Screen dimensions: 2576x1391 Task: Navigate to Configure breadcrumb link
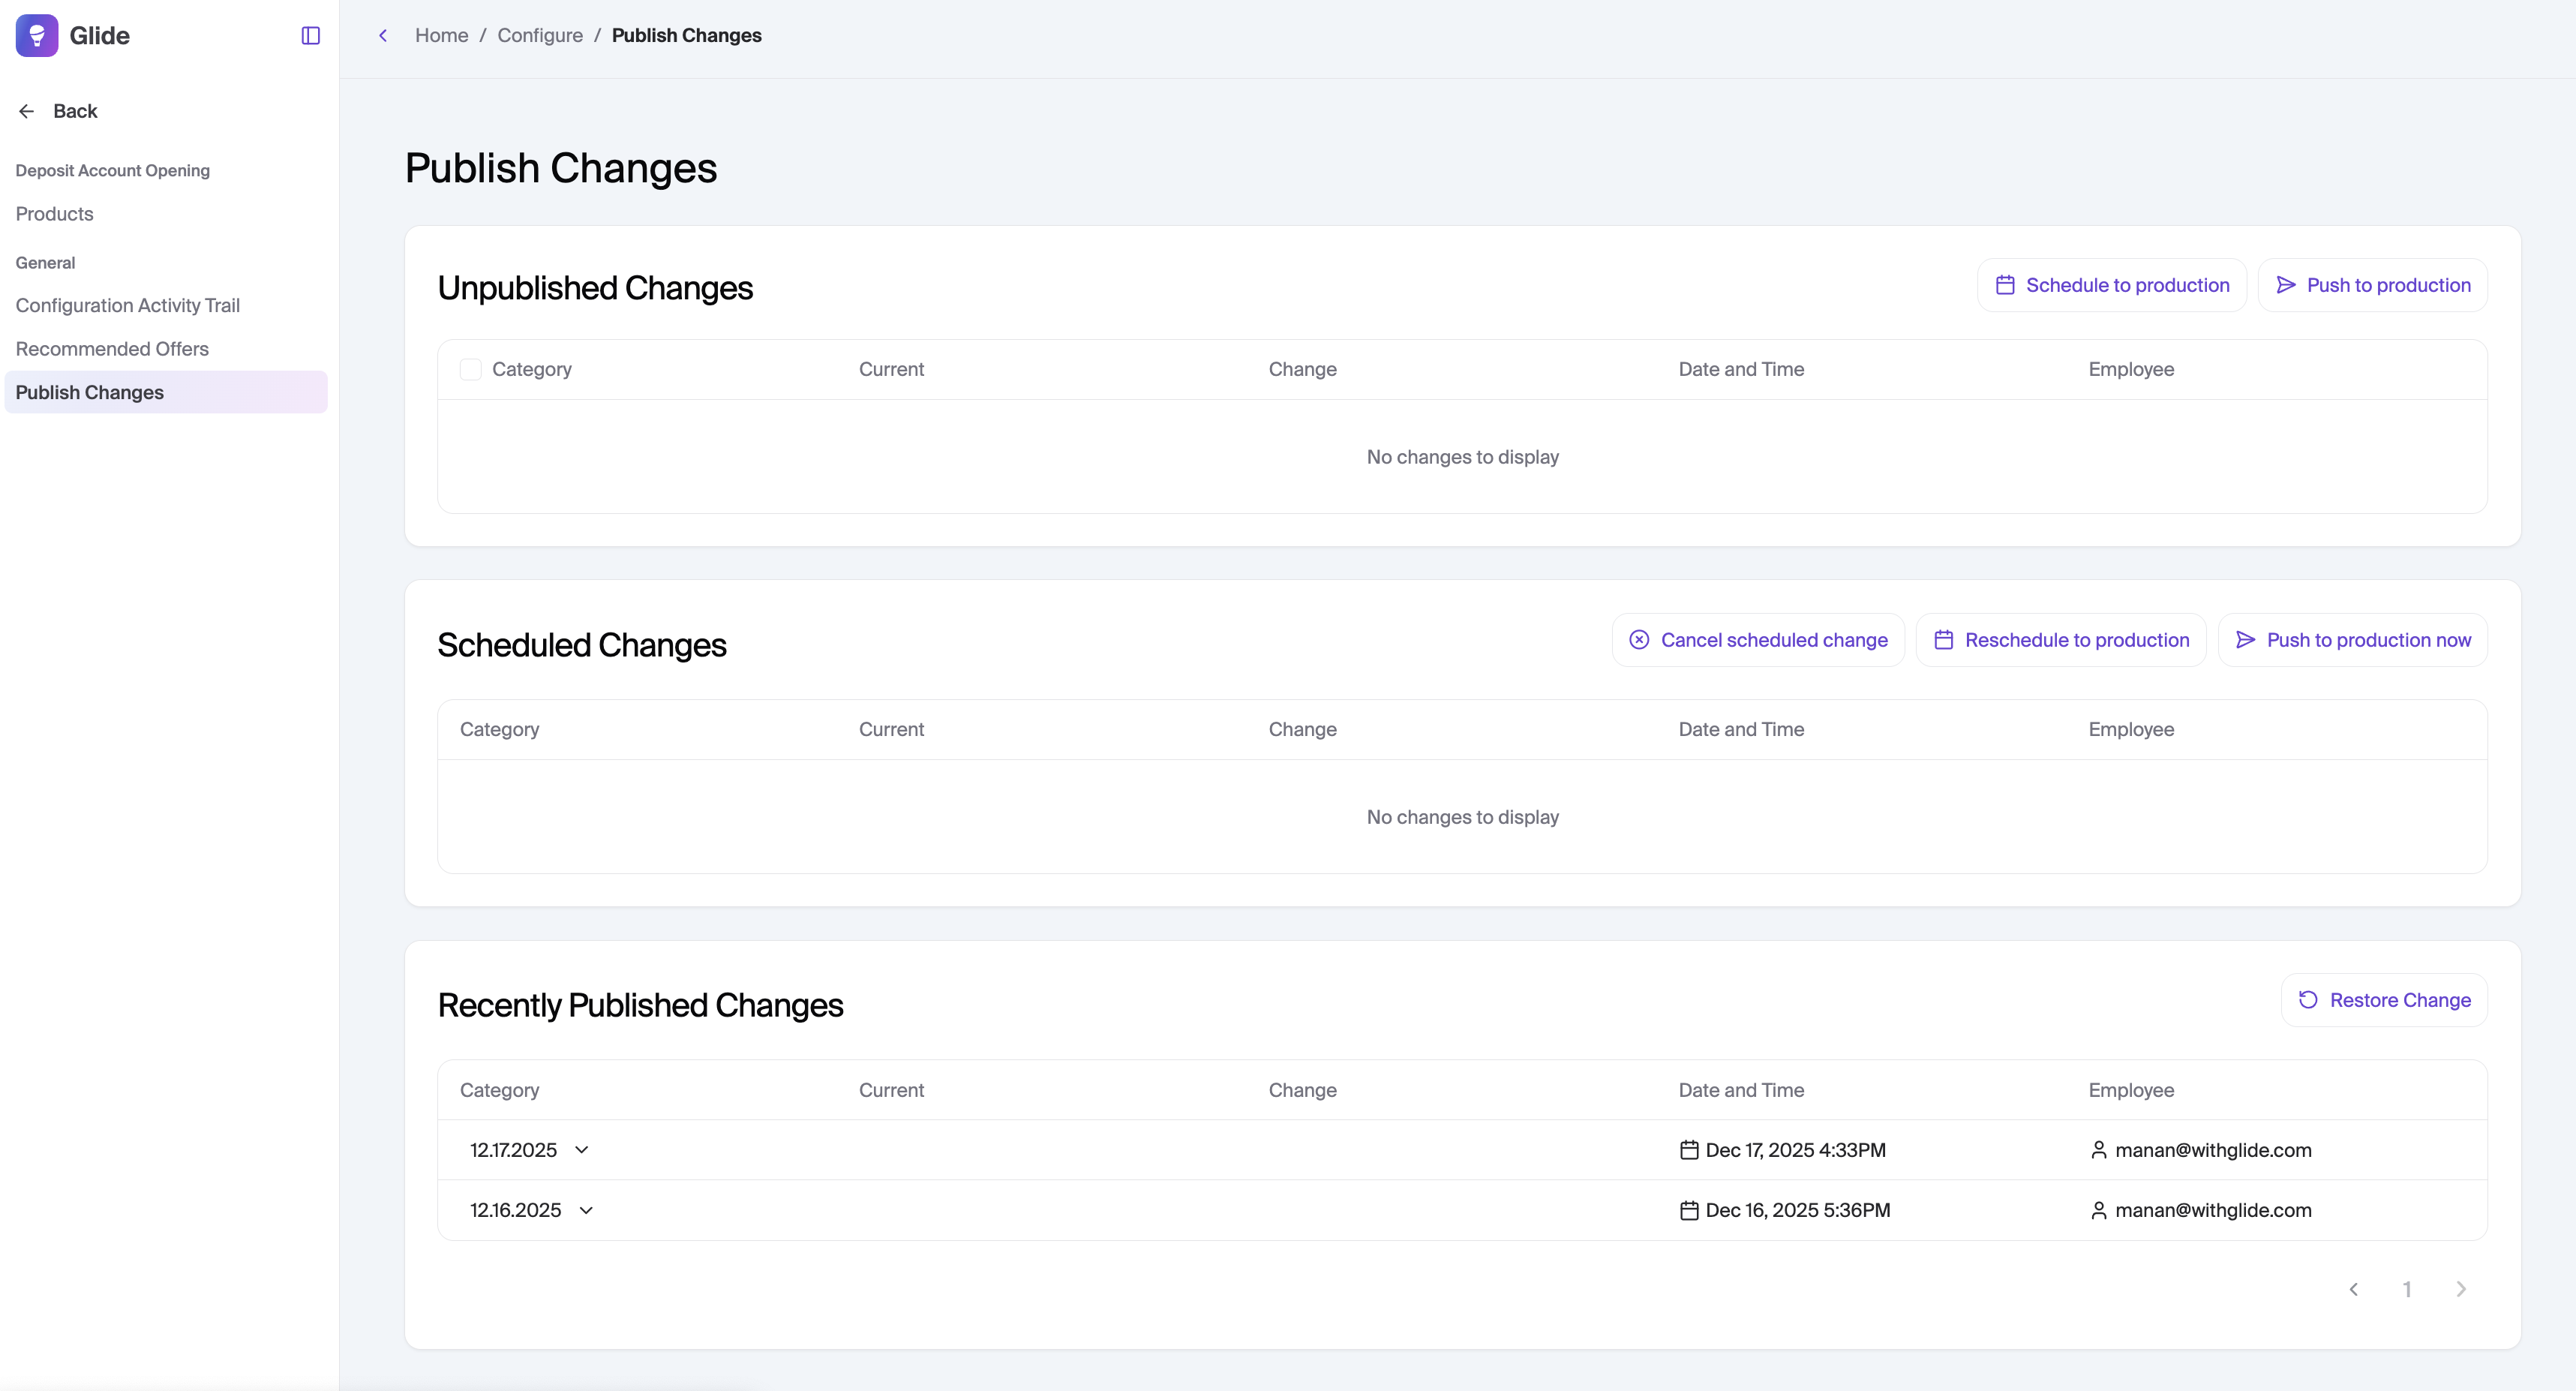click(x=539, y=36)
